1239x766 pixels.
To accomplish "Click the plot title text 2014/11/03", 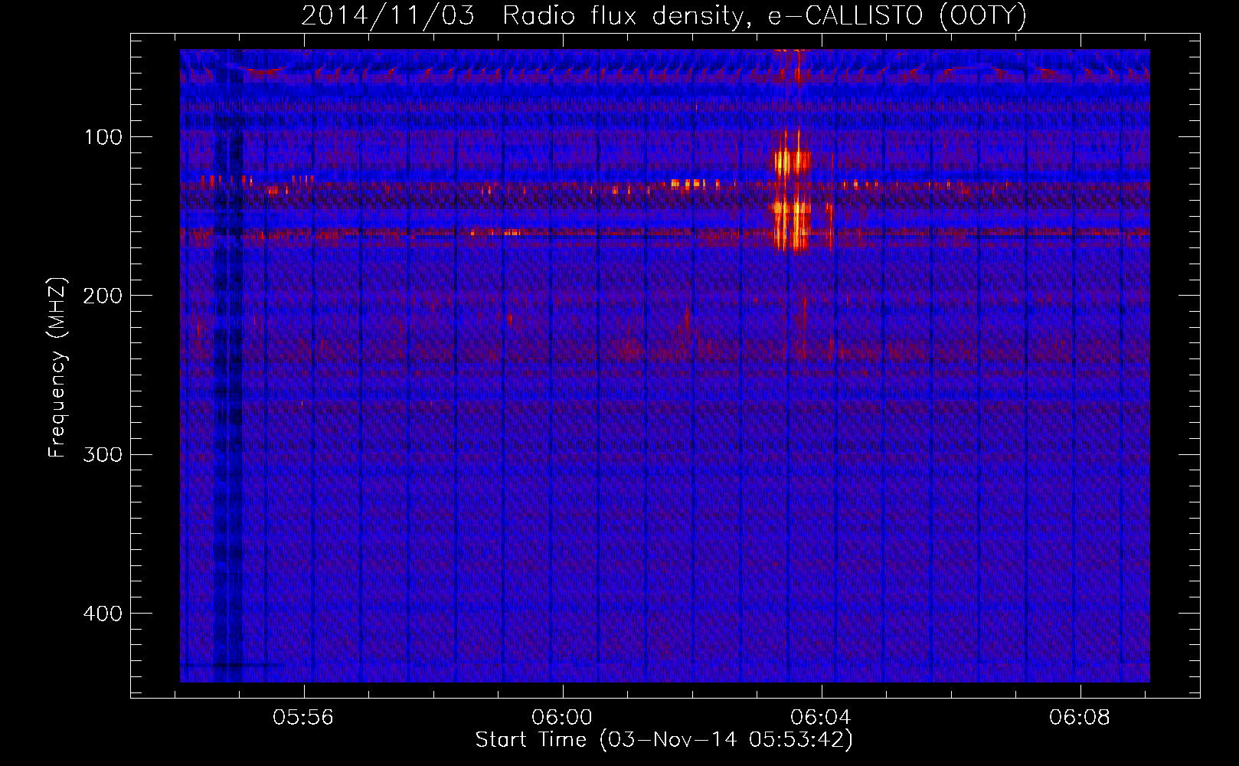I will click(387, 16).
